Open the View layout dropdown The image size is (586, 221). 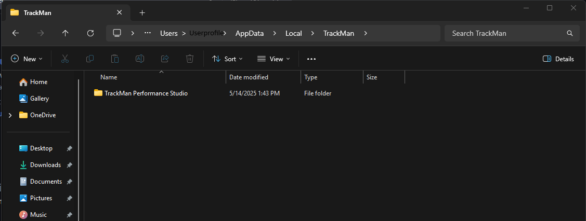(x=274, y=59)
